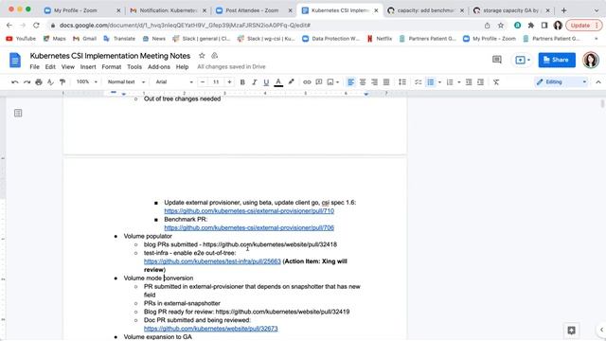Screen dimensions: 606x341
Task: Open the Normal text styles dropdown
Action: click(126, 82)
